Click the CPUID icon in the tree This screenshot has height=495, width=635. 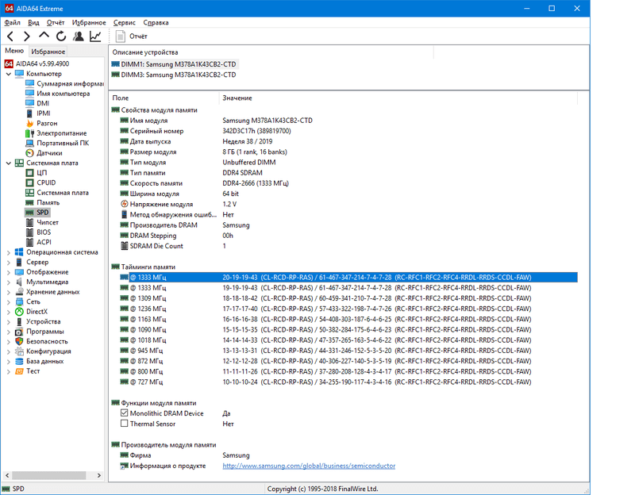(29, 183)
